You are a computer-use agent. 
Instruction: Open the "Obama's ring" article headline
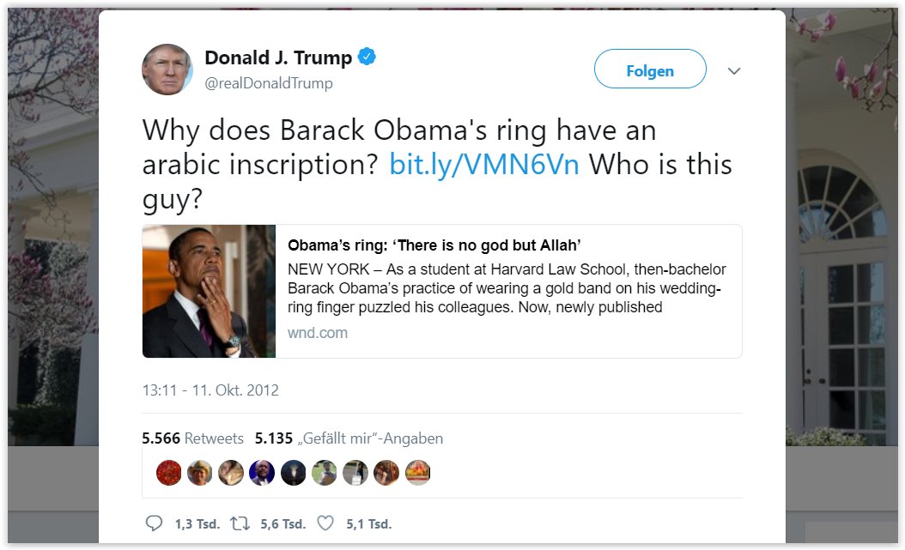click(434, 245)
